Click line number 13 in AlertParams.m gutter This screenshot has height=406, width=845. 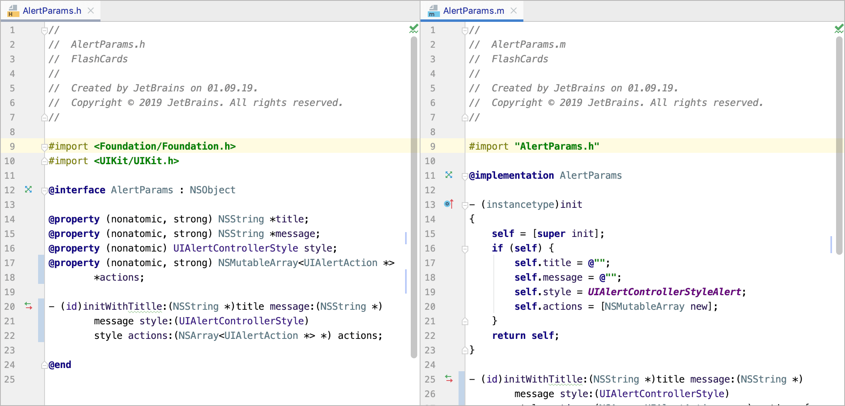(x=430, y=205)
